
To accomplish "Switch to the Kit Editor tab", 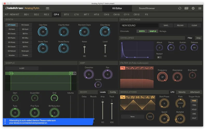I will 117,8.
